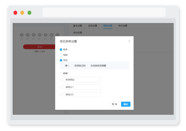186x131 pixels.
Task: Check the 性别 checkbox
Action: click(x=61, y=55)
